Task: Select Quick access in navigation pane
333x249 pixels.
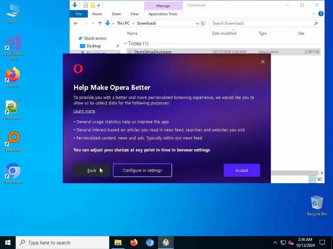Action: tap(95, 38)
